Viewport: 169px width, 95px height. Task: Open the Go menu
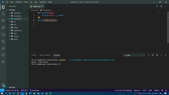(x=31, y=2)
